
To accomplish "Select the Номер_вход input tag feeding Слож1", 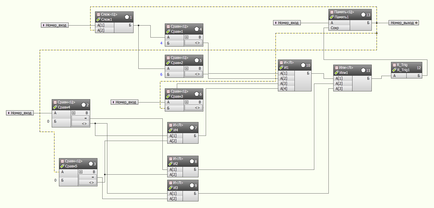I will tap(55, 25).
